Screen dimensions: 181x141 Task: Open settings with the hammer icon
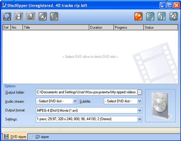click(150, 17)
